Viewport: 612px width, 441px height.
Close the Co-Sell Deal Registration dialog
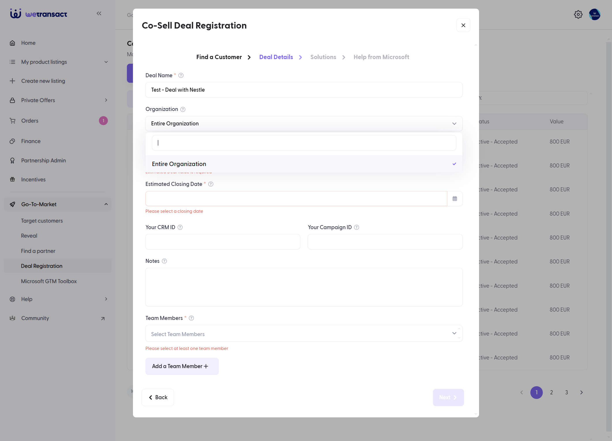463,25
